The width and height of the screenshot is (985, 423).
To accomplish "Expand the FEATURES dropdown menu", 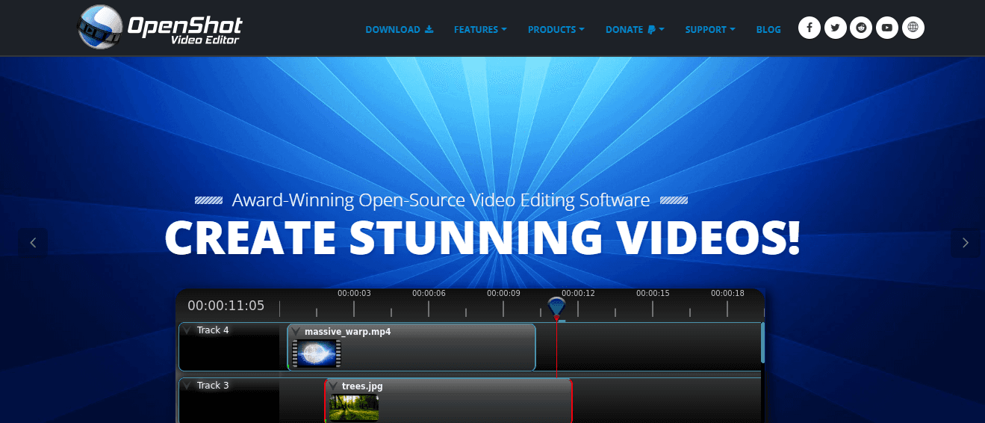I will point(480,30).
